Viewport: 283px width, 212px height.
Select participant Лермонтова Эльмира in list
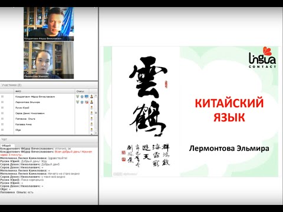click(x=28, y=102)
